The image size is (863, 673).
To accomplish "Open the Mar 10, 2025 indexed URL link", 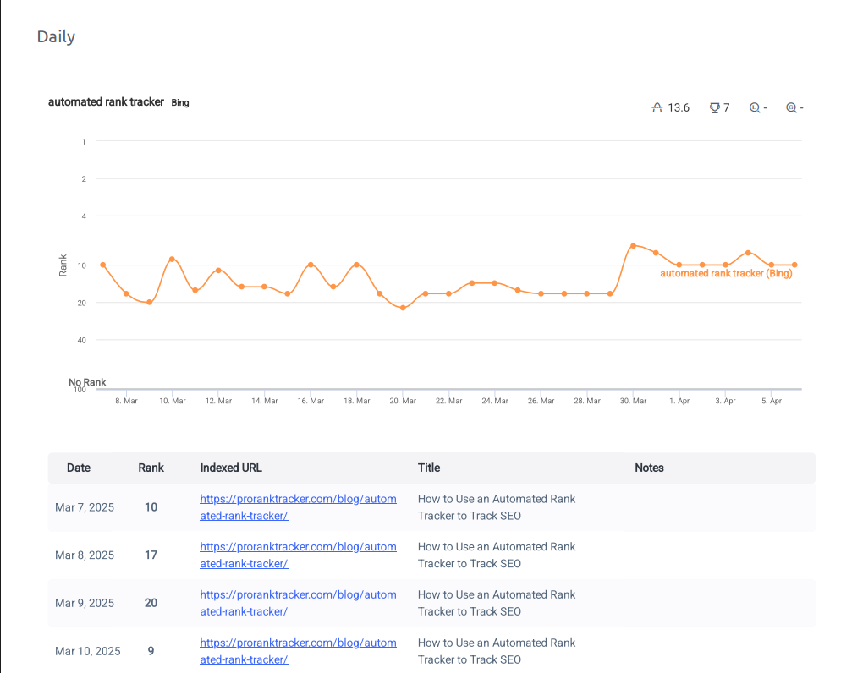I will [298, 651].
